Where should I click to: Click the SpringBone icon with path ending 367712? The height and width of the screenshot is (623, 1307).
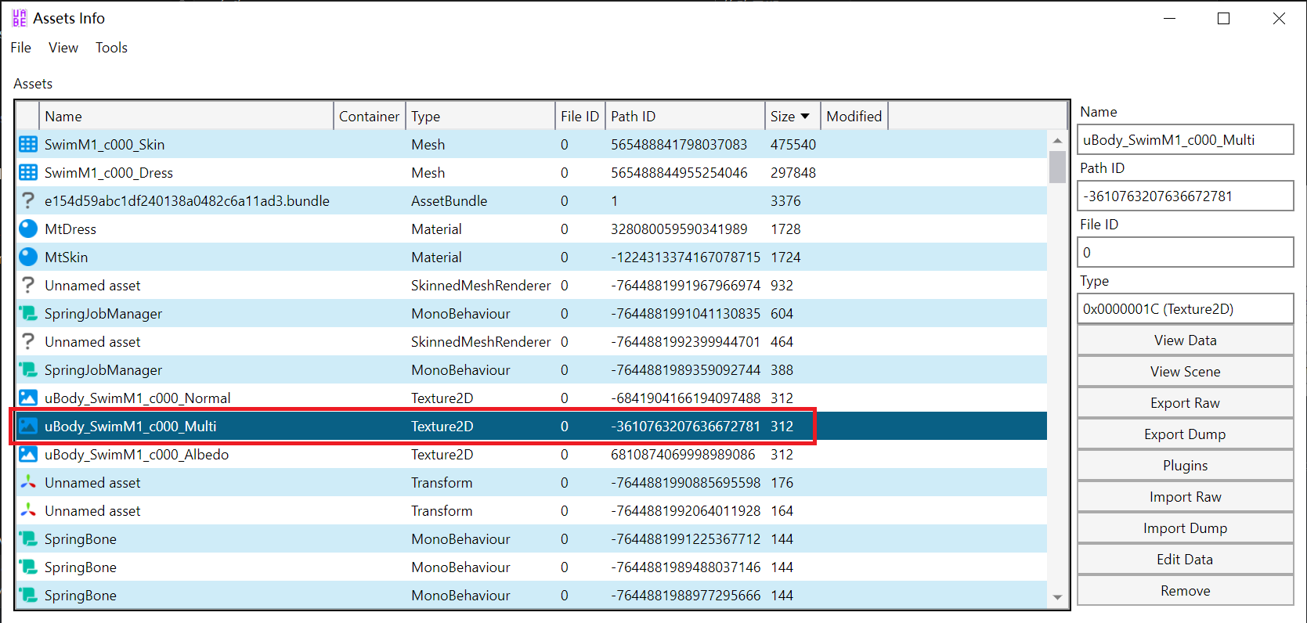click(x=28, y=538)
